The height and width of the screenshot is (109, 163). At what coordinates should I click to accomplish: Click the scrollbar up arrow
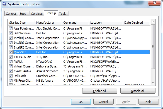click(x=153, y=22)
